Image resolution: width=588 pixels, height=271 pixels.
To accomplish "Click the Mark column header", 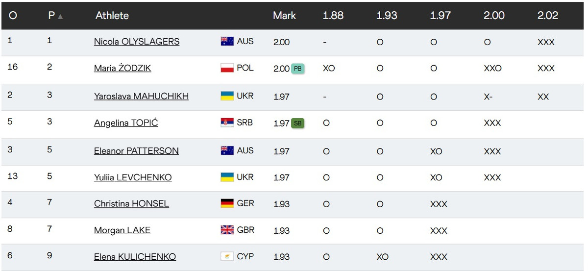I will [284, 16].
